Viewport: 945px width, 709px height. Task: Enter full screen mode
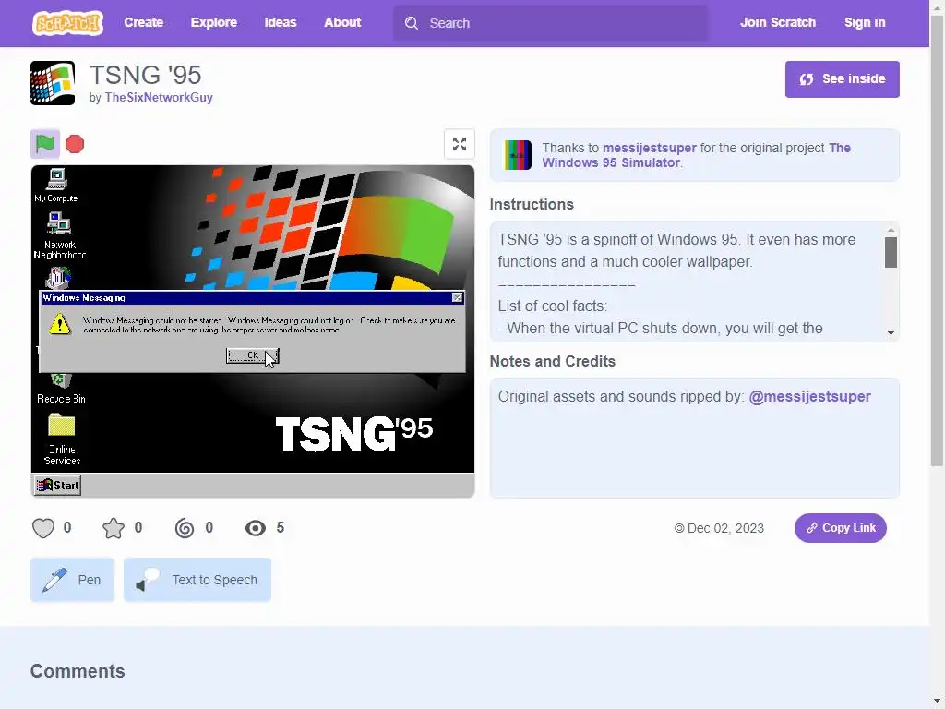pos(460,144)
